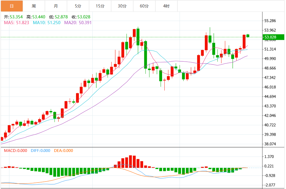Click the 42.046 price axis label
Screen dimensions: 286x189
click(270, 115)
